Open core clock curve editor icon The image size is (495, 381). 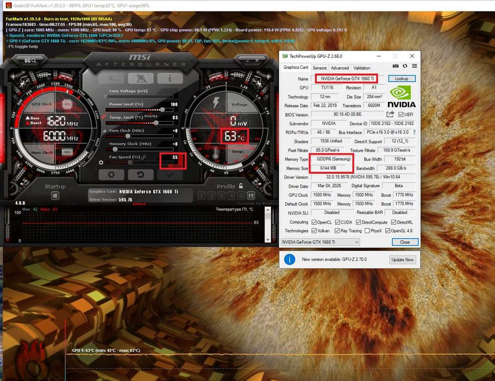pyautogui.click(x=104, y=131)
